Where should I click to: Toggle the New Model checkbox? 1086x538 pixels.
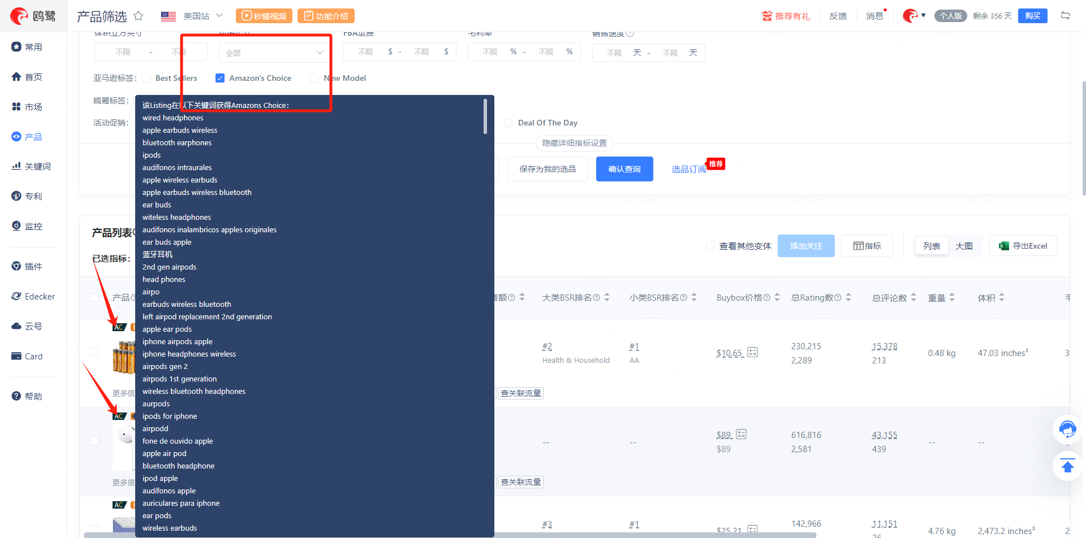click(314, 78)
